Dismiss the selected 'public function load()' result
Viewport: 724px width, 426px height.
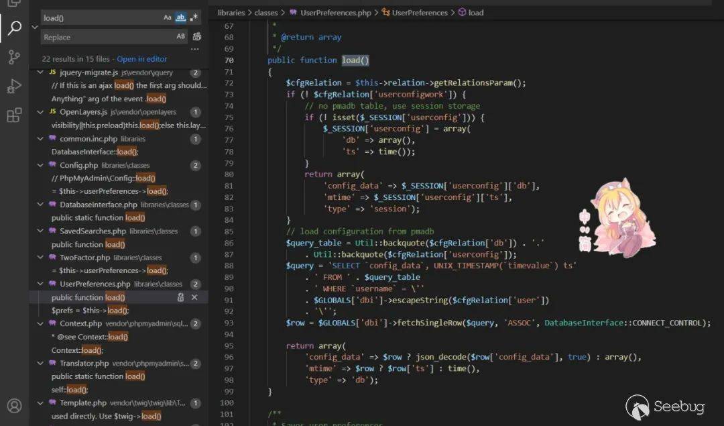194,297
